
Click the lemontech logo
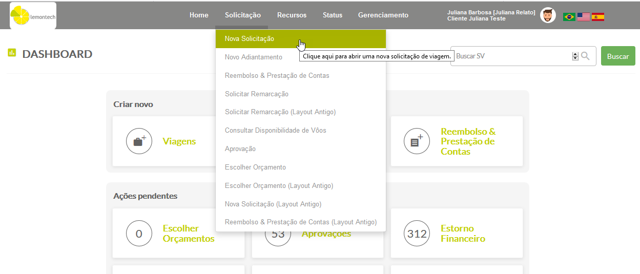33,15
